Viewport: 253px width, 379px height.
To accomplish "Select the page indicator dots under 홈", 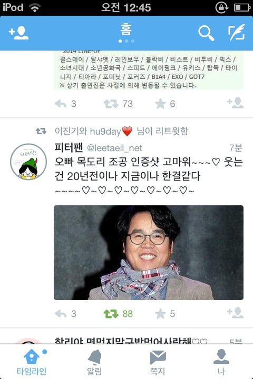I will click(x=126, y=41).
